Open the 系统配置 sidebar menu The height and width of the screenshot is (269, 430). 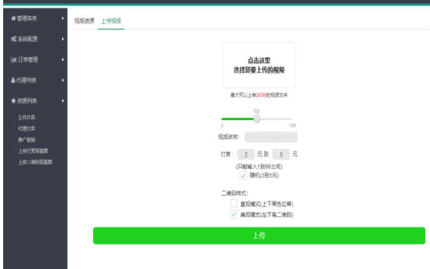(36, 39)
